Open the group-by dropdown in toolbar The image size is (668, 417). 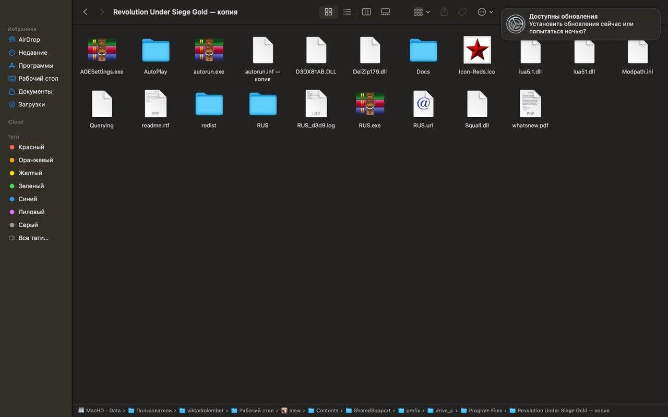click(x=422, y=12)
